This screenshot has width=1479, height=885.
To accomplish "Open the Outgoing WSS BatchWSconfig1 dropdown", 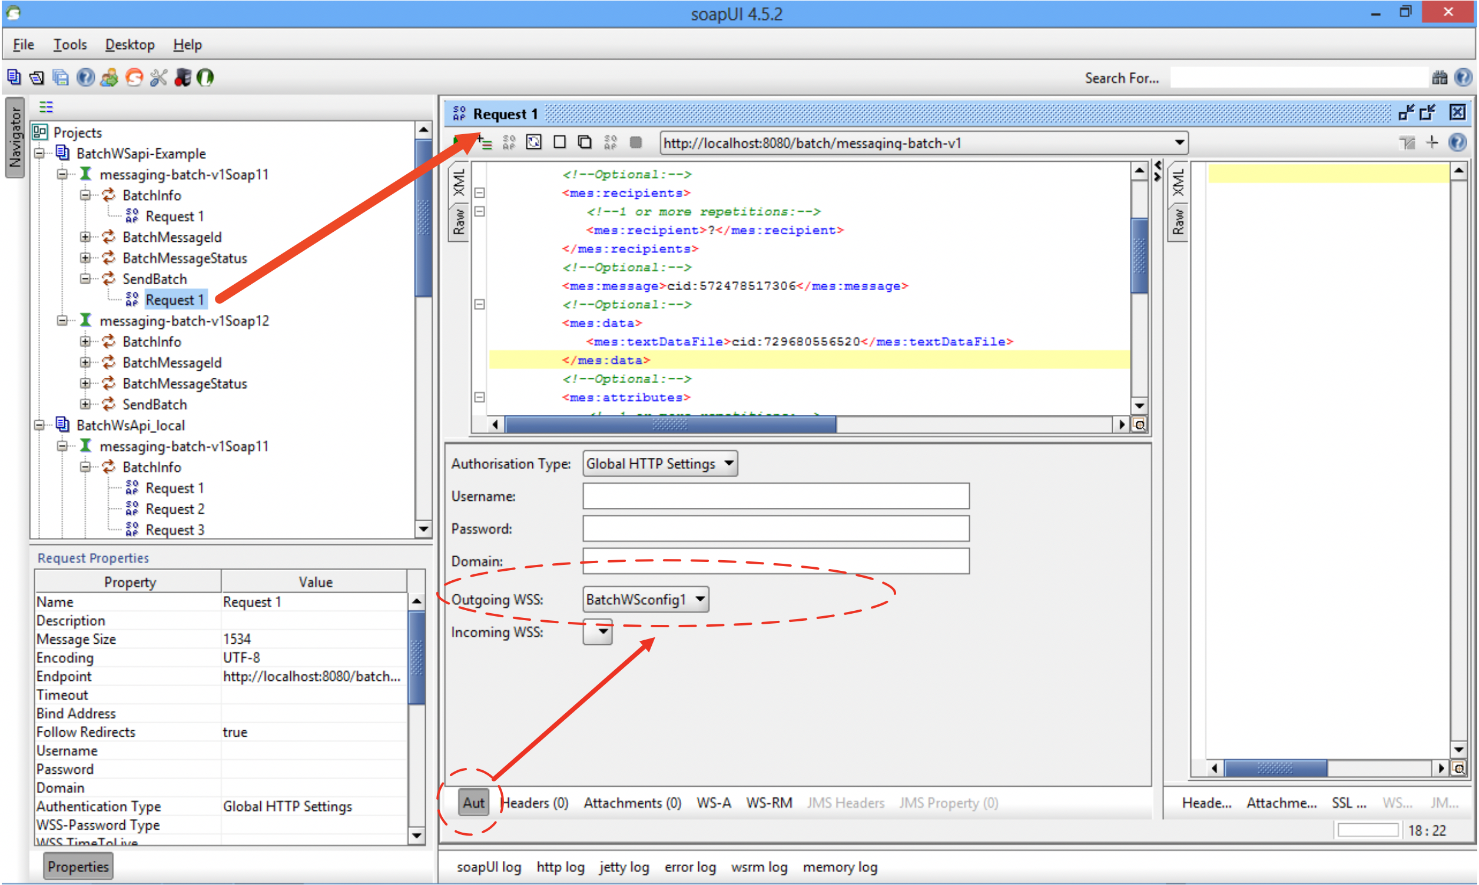I will pos(645,600).
